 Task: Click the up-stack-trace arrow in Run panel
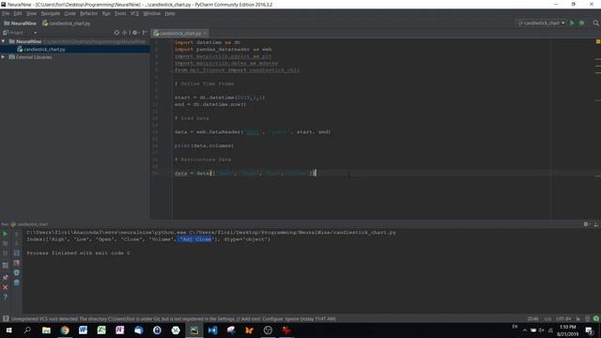17,234
